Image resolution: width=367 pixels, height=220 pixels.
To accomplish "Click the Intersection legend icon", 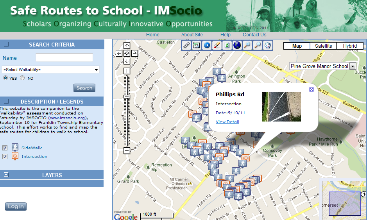I will 15,156.
